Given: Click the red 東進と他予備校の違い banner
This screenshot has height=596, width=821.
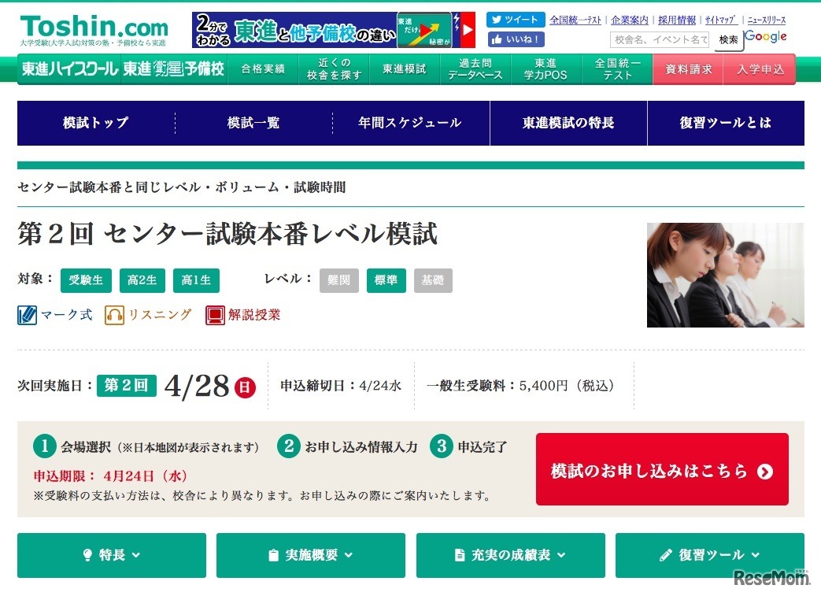Looking at the screenshot, I should point(315,26).
